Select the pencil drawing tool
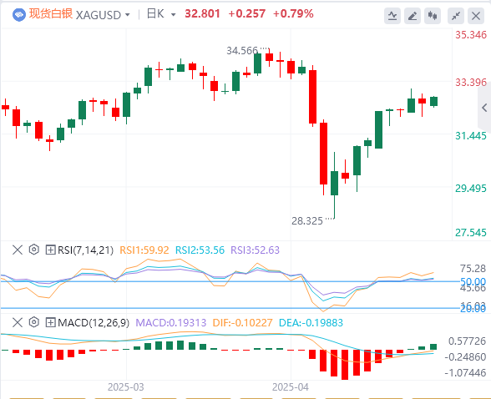Screen dimensions: 491x399 (413, 16)
